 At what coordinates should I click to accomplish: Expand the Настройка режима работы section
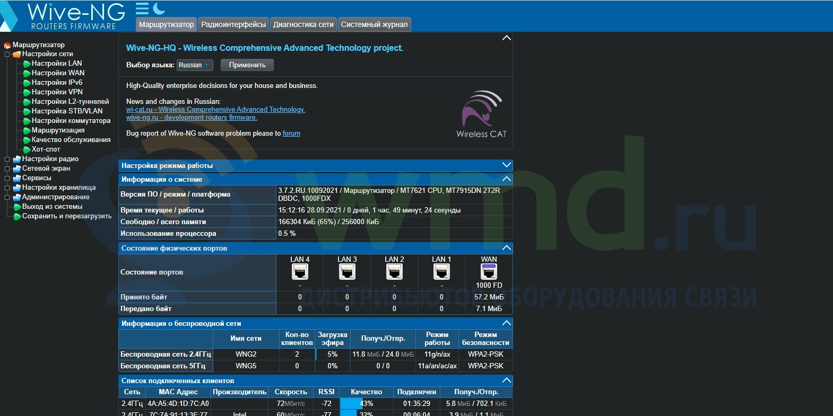tap(507, 165)
